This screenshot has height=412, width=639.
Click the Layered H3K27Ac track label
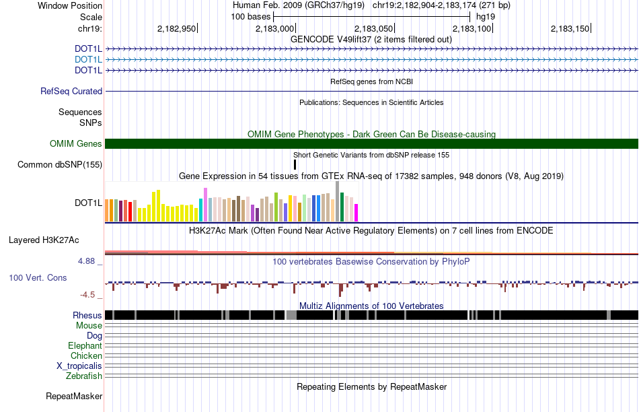(44, 240)
